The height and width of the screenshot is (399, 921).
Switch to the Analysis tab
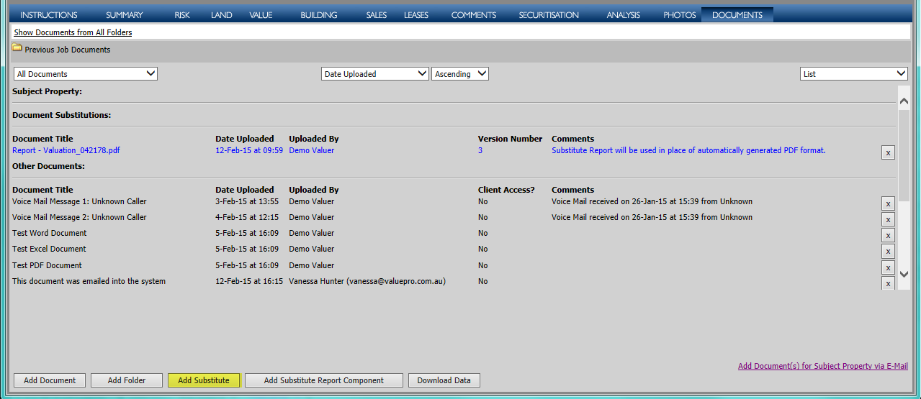tap(624, 15)
